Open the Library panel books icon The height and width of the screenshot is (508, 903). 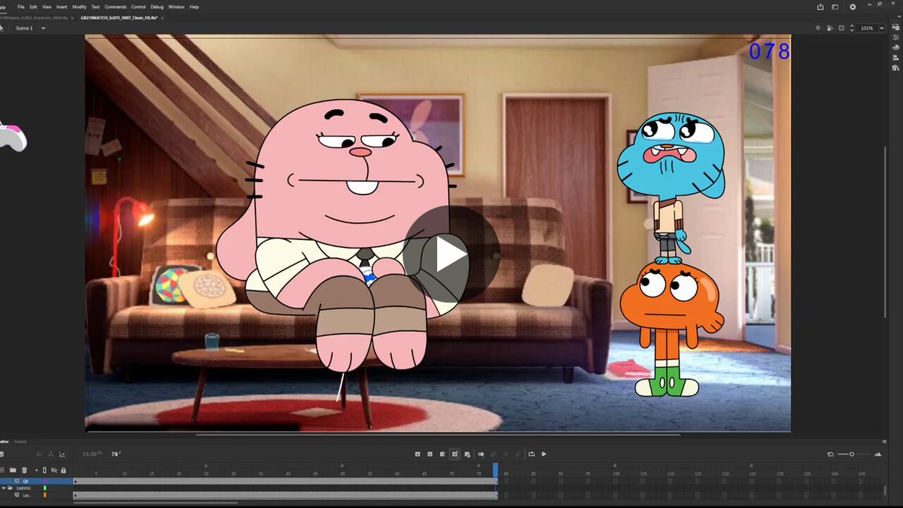[x=895, y=66]
